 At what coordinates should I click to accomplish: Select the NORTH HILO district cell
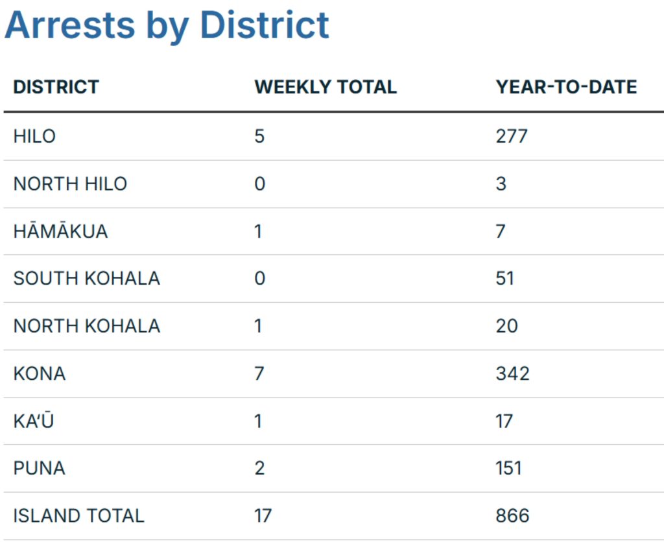click(70, 183)
